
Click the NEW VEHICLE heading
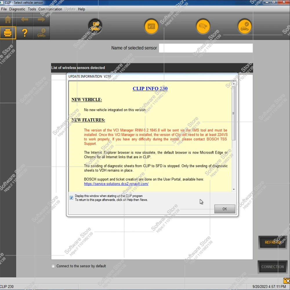[86, 99]
